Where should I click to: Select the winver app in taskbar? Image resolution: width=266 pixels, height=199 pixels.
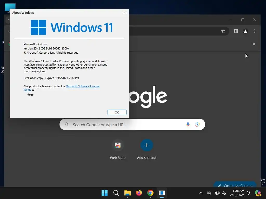(x=162, y=193)
